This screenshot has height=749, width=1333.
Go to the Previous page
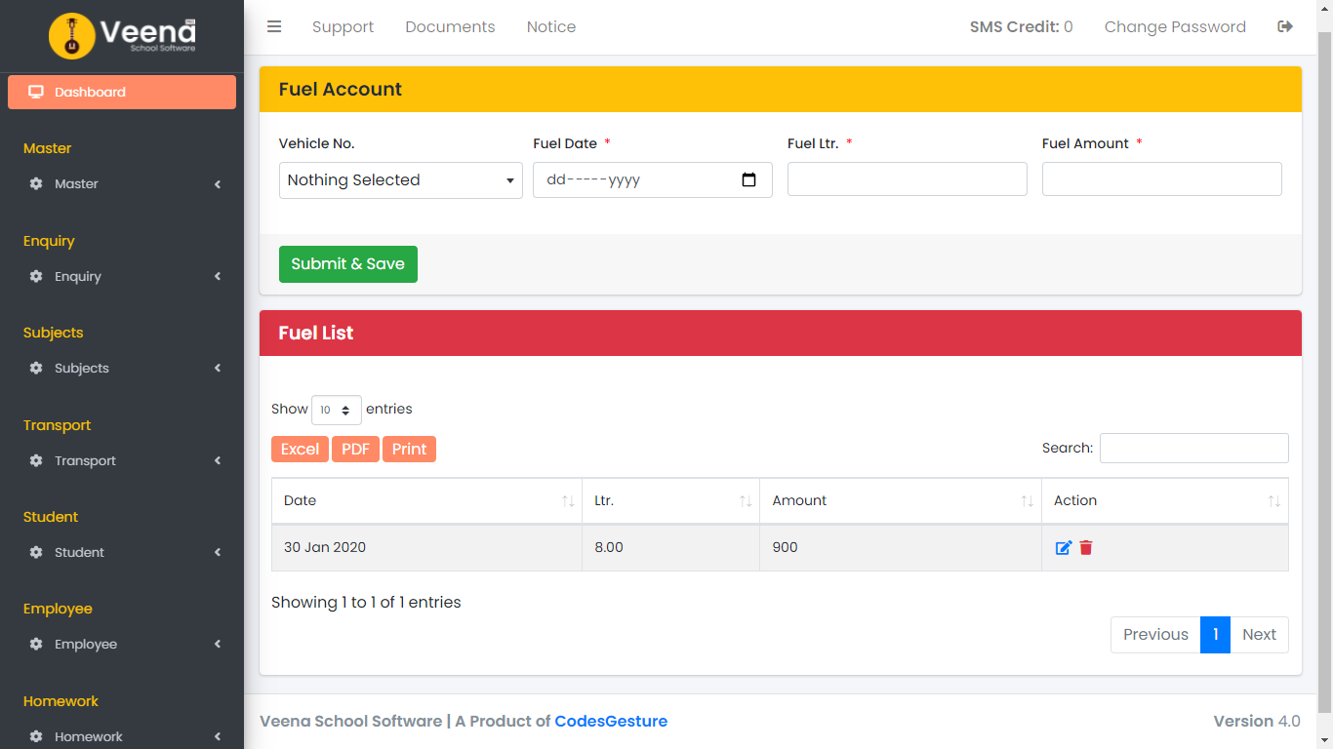pyautogui.click(x=1155, y=635)
